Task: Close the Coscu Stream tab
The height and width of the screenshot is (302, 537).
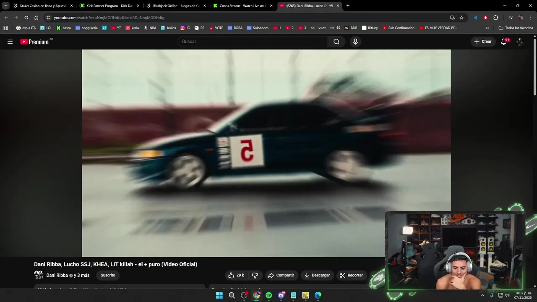Action: pos(271,6)
